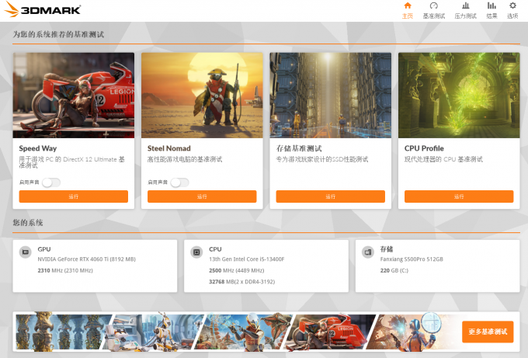528x358 pixels.
Task: Open benchmarks gauge icon (基准测试)
Action: pos(434,5)
